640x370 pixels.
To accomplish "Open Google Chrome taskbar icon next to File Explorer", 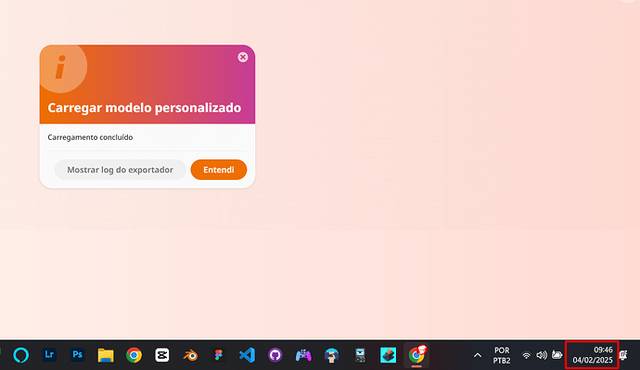I will (134, 355).
